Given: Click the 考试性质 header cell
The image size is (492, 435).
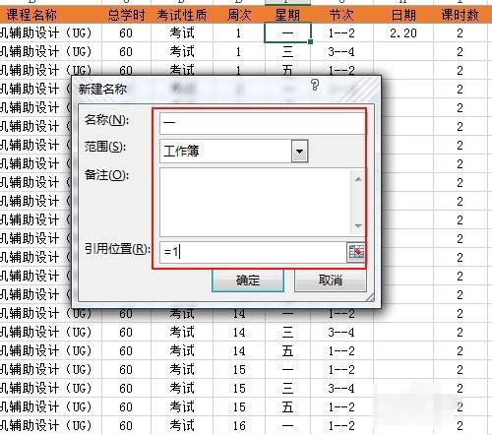Looking at the screenshot, I should click(182, 15).
